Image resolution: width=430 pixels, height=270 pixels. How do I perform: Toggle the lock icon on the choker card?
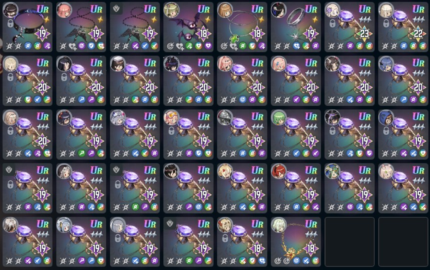click(10, 23)
